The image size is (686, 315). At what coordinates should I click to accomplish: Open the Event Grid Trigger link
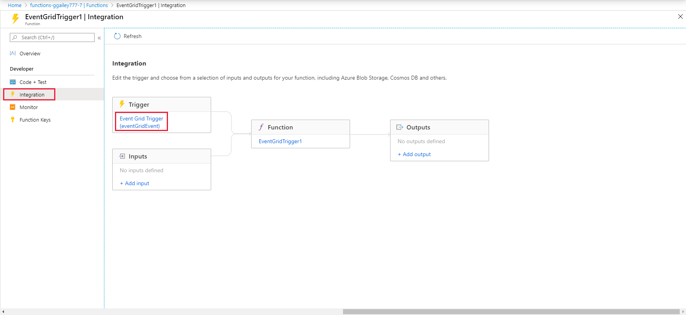(x=141, y=122)
